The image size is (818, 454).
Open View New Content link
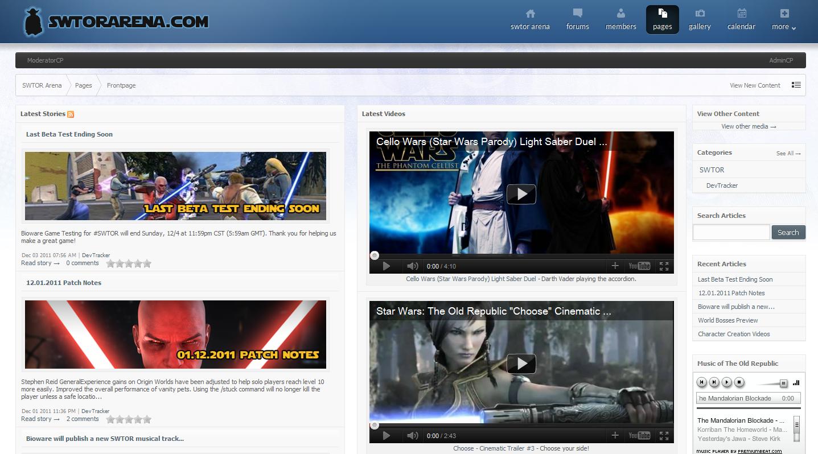(x=755, y=85)
